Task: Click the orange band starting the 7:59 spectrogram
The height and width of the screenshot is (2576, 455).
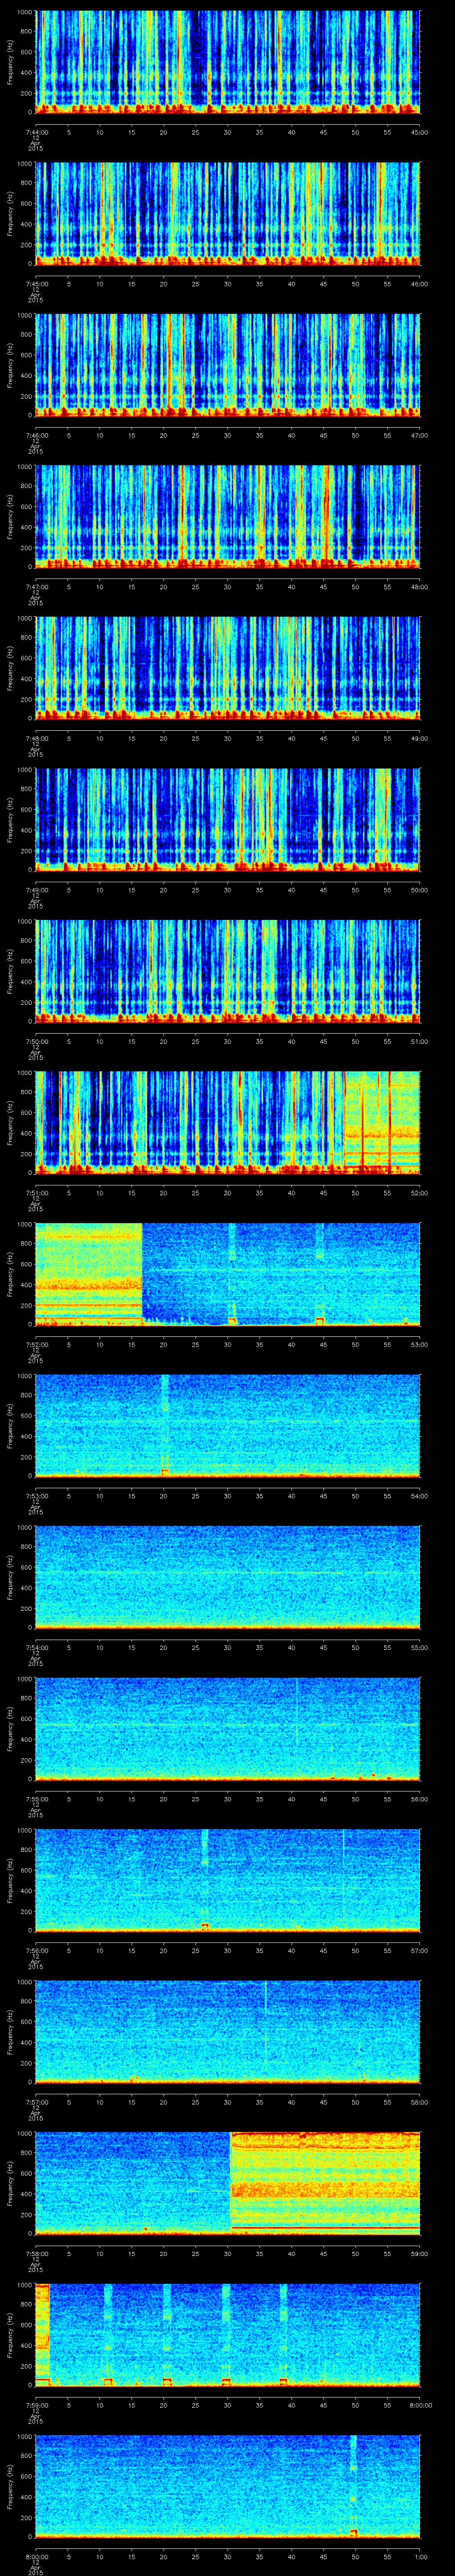Action: [x=43, y=2334]
